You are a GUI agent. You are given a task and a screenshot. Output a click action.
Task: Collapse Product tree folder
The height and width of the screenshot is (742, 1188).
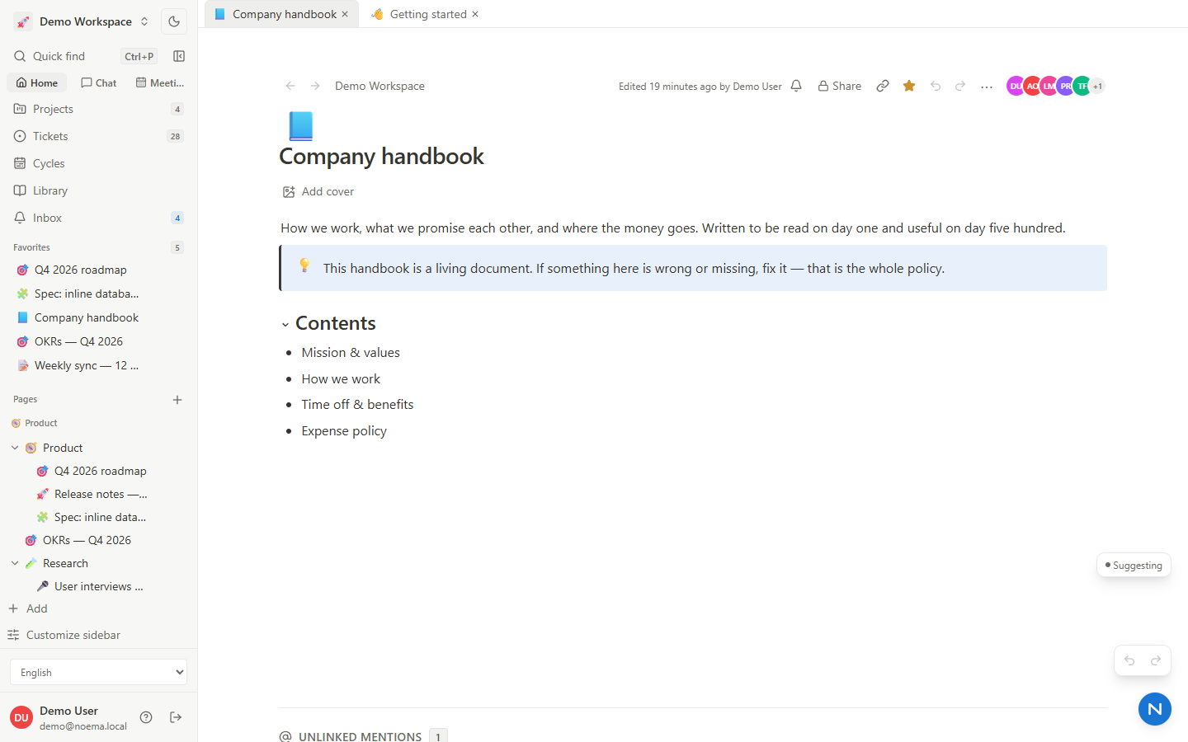click(x=15, y=448)
